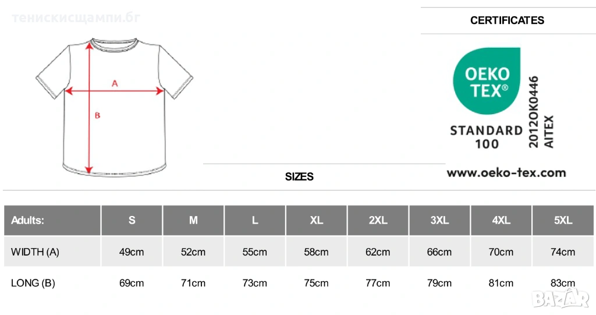Click the red letter B length label
The image size is (596, 315).
point(97,115)
